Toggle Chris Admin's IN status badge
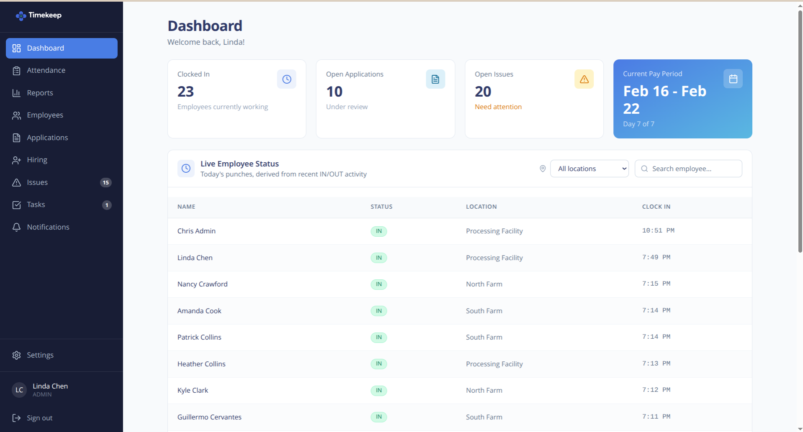803x432 pixels. pyautogui.click(x=378, y=231)
